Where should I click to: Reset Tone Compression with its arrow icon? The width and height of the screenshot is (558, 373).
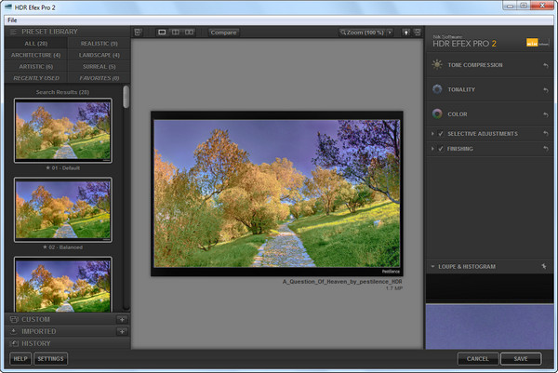pyautogui.click(x=545, y=65)
